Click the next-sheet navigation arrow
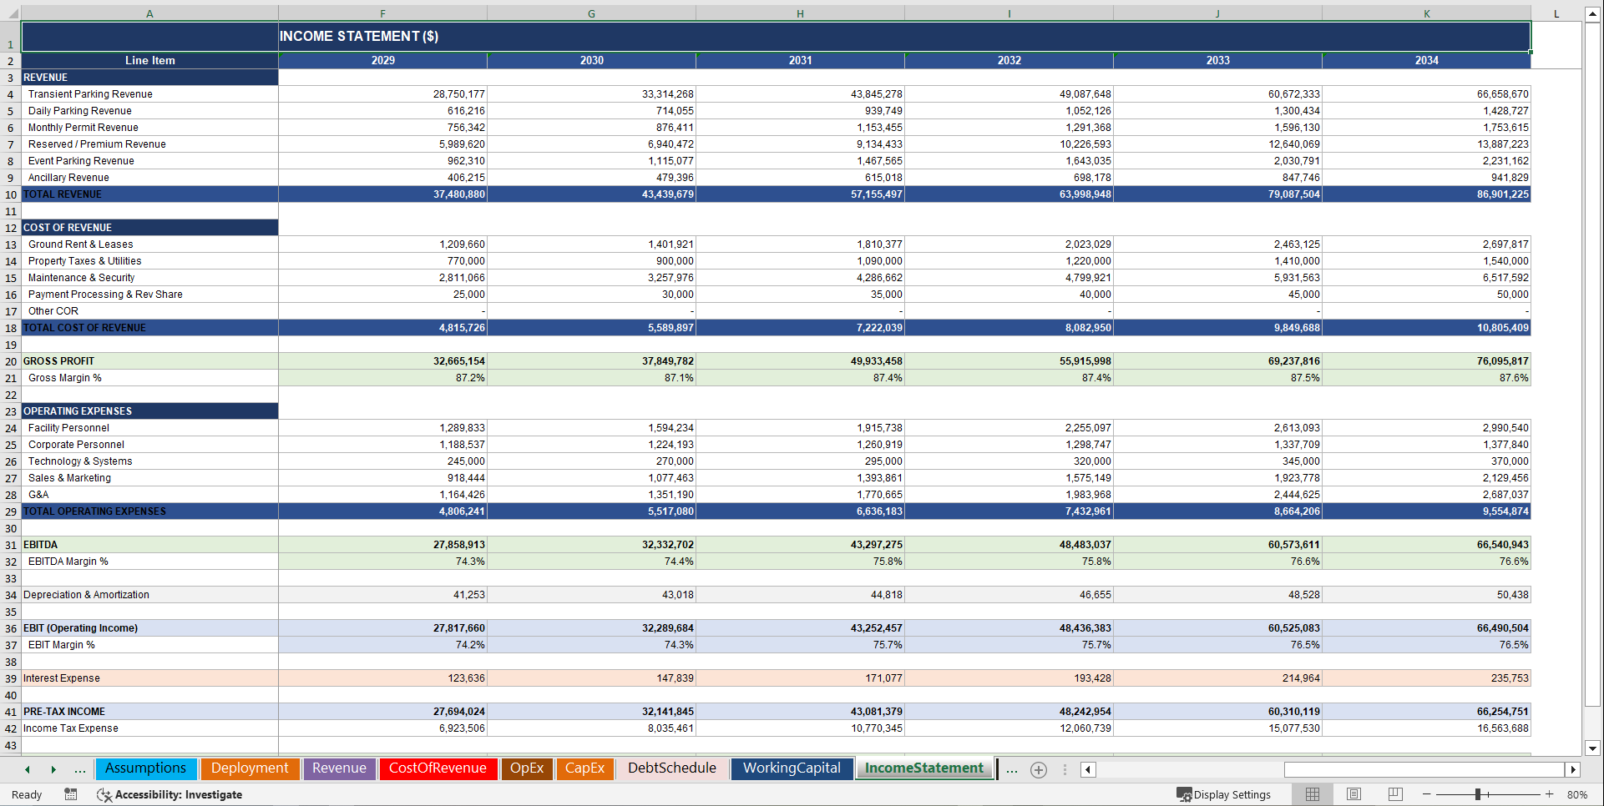 (x=53, y=769)
